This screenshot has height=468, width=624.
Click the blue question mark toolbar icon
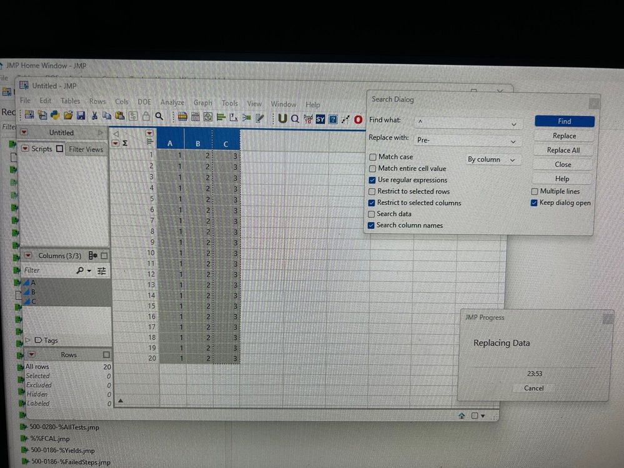(333, 119)
